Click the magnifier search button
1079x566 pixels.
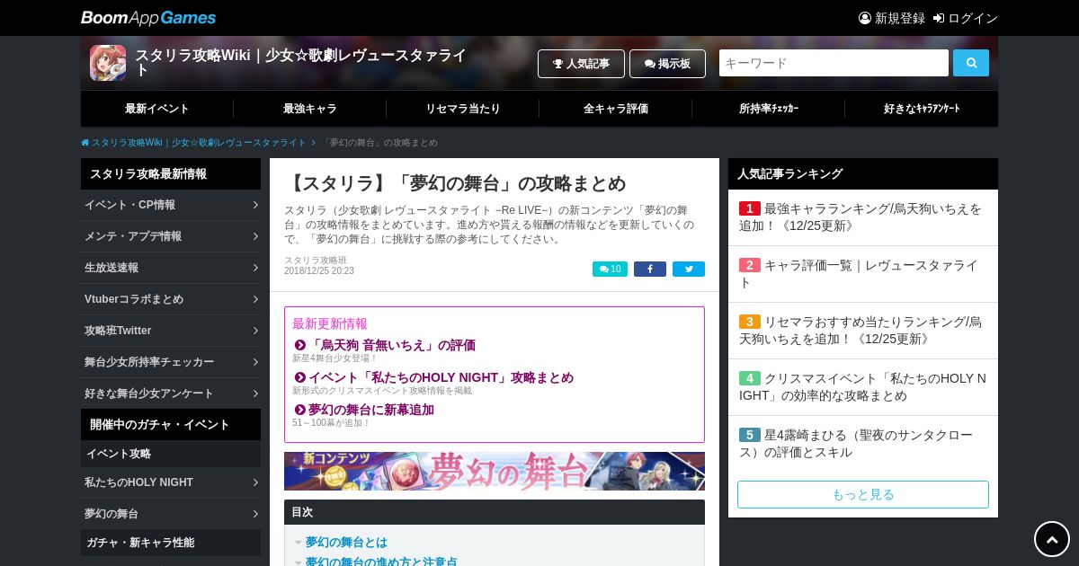click(971, 63)
